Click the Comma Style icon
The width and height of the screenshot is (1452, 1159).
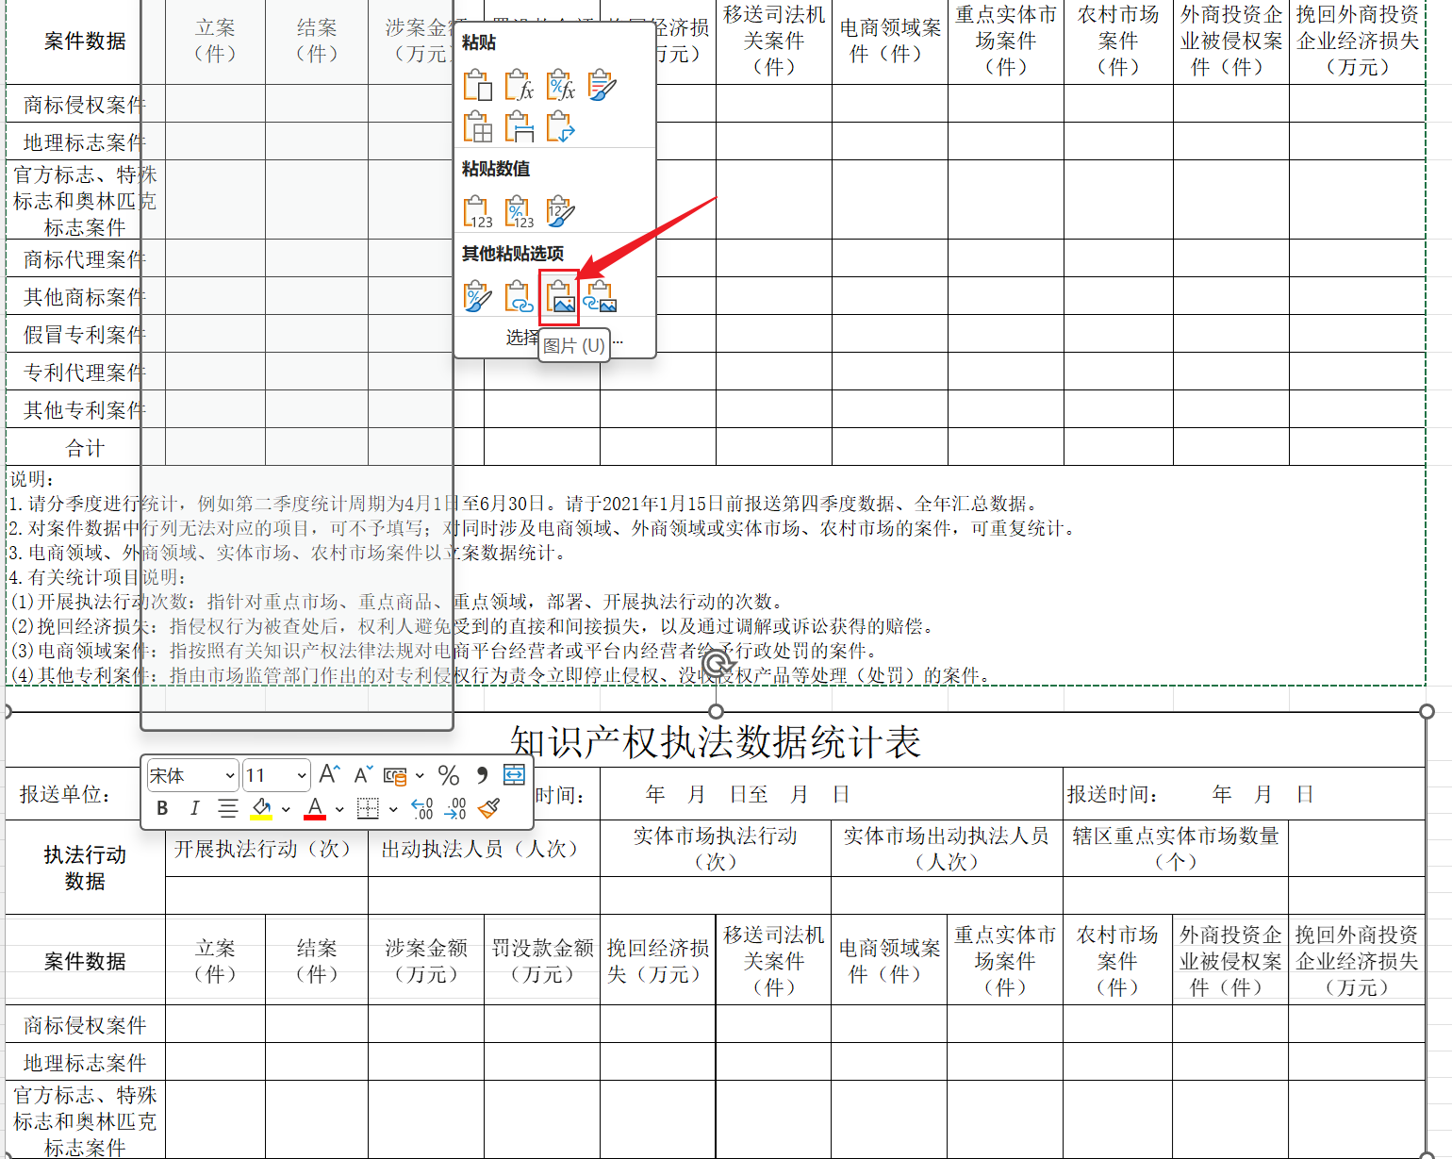[x=482, y=775]
